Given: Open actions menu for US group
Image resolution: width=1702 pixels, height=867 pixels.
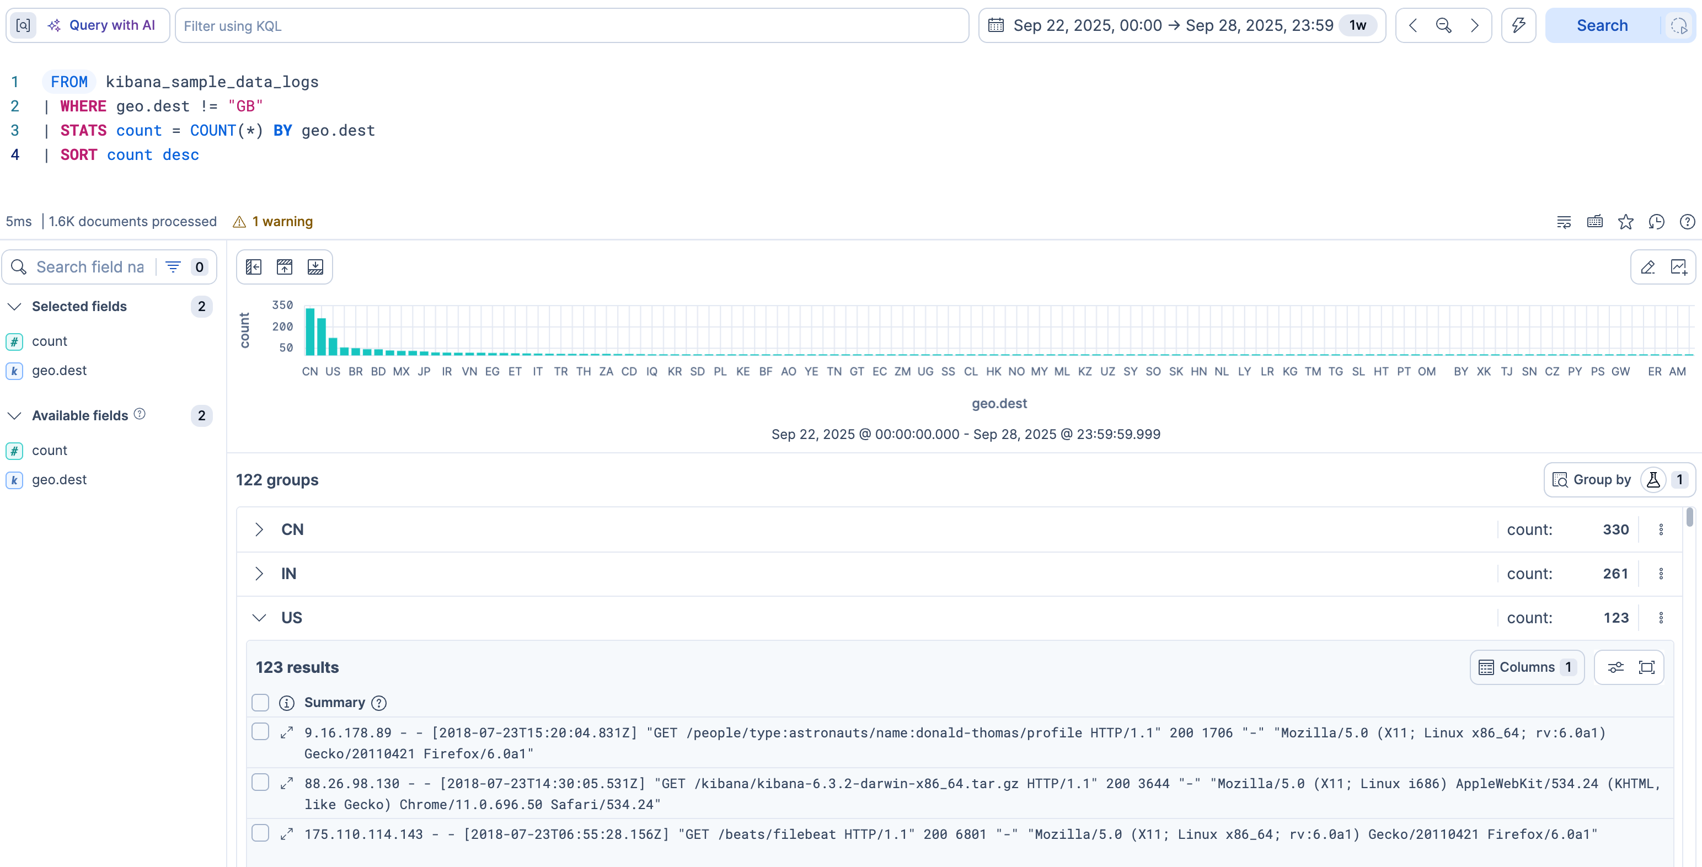Looking at the screenshot, I should click(1661, 618).
